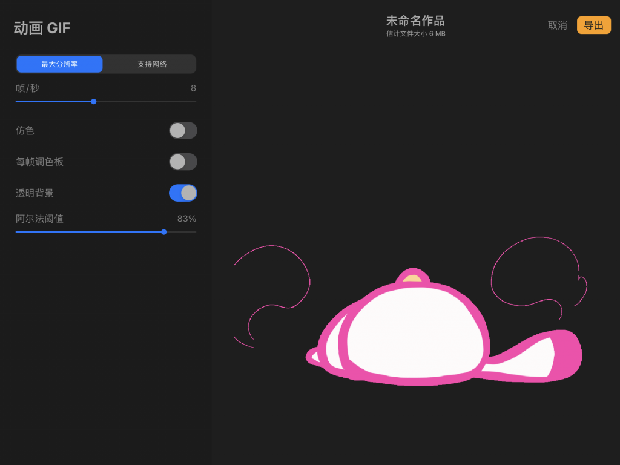
Task: Click the 取消 button
Action: pyautogui.click(x=557, y=25)
